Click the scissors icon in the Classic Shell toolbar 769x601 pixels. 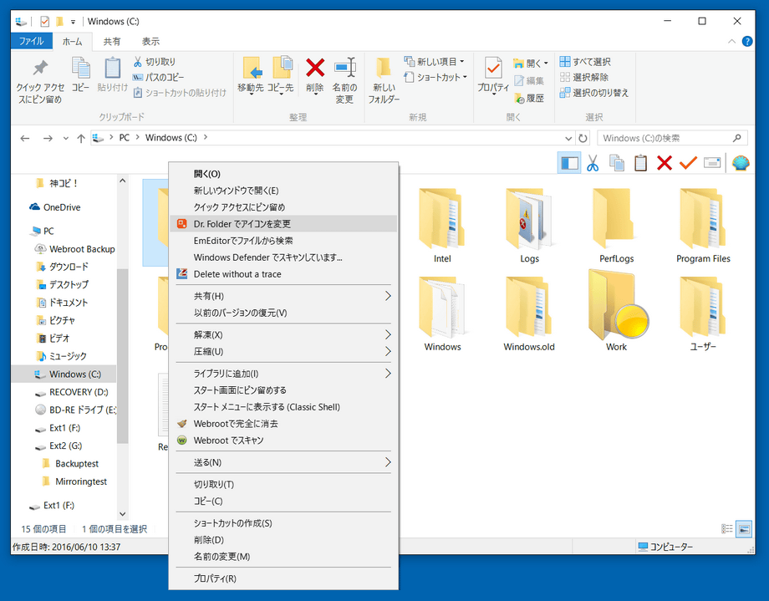(593, 163)
